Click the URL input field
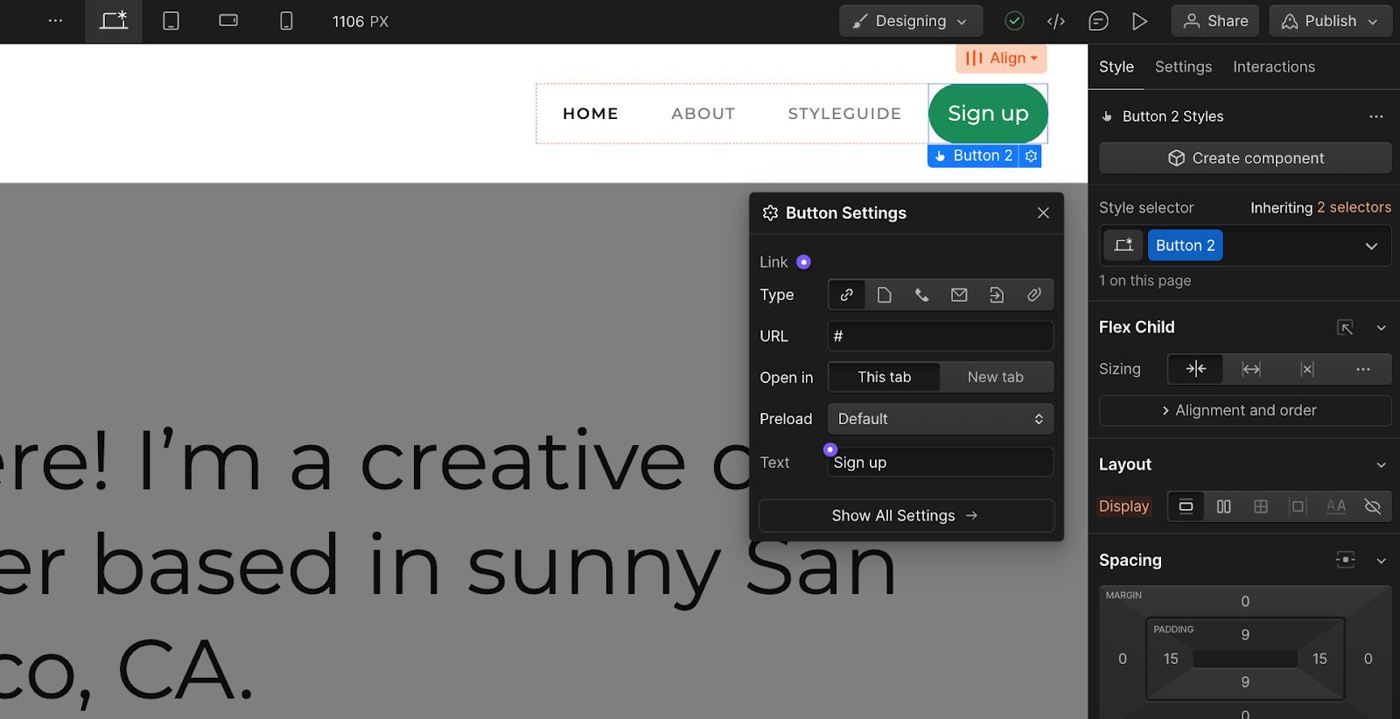This screenshot has width=1400, height=719. [x=940, y=336]
